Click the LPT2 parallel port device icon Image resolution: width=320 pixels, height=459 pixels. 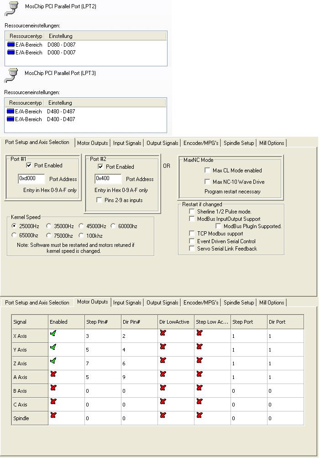coord(12,8)
